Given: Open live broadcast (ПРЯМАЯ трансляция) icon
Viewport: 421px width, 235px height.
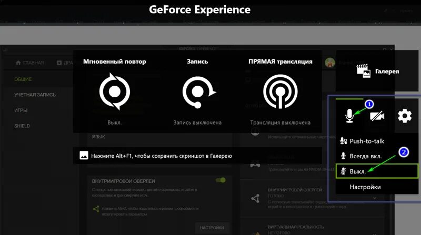Looking at the screenshot, I should tap(280, 91).
